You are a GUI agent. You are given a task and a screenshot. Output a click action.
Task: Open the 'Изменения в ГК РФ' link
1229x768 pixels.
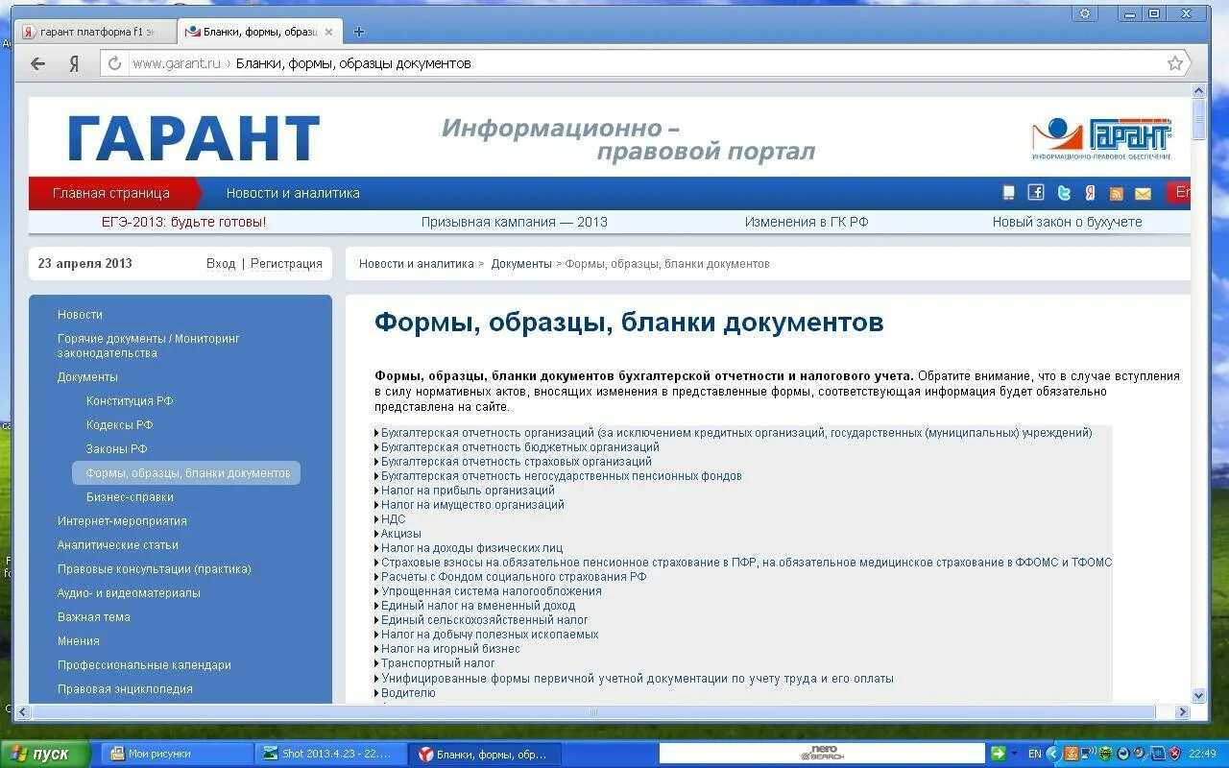pyautogui.click(x=807, y=222)
